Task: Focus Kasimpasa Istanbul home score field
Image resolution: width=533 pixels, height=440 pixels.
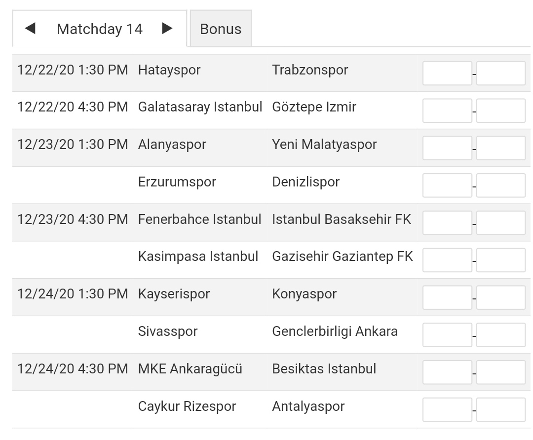Action: (x=447, y=260)
